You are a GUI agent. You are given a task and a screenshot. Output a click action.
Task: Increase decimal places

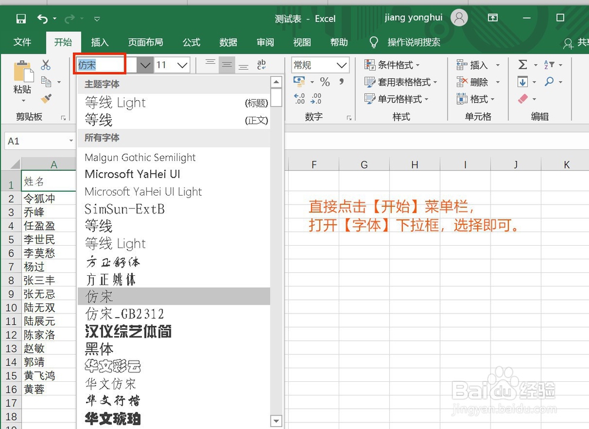coord(299,98)
